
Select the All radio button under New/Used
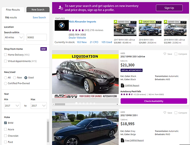5,78
